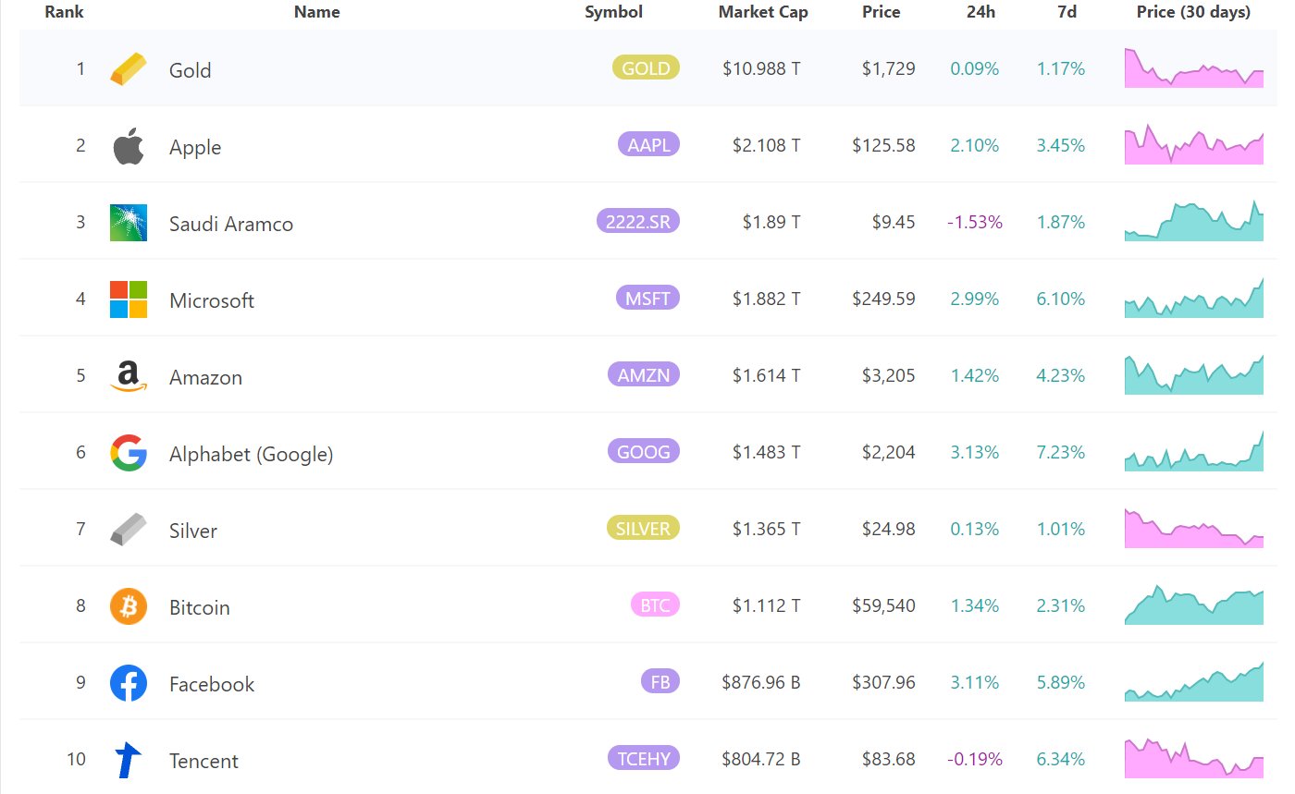Click the Amazon logo icon

[x=129, y=376]
